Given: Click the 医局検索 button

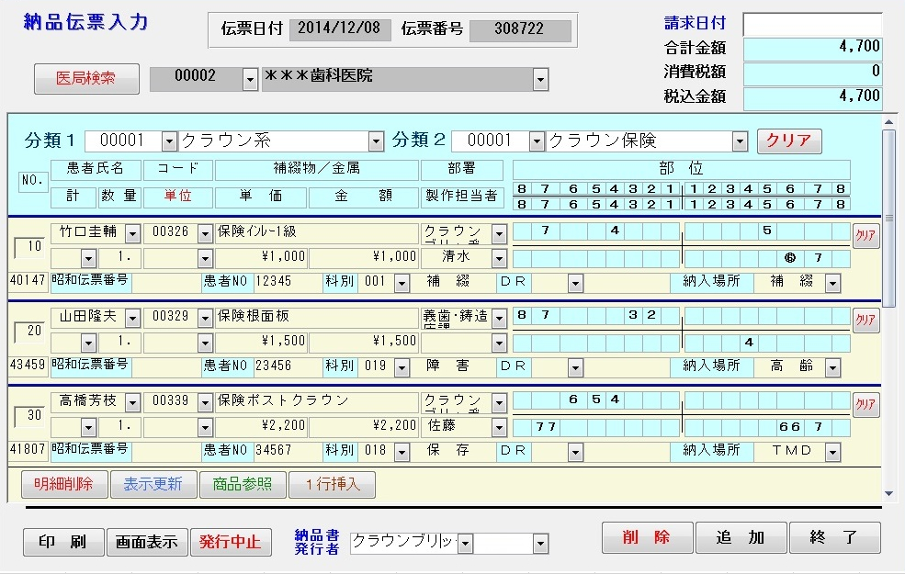Looking at the screenshot, I should [x=86, y=78].
